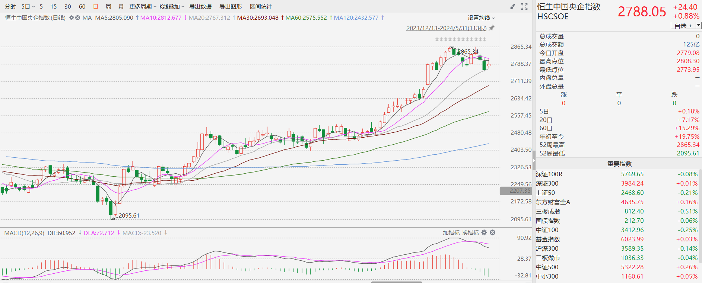Click 导出图形 export chart image

[x=231, y=7]
